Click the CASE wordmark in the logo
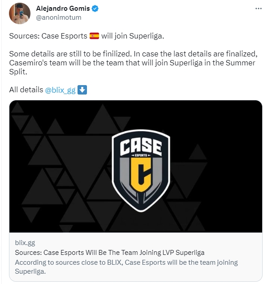 (141, 146)
